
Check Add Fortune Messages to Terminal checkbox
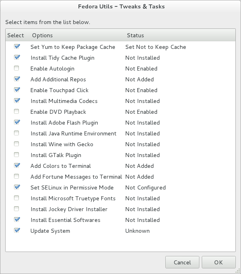click(x=16, y=177)
